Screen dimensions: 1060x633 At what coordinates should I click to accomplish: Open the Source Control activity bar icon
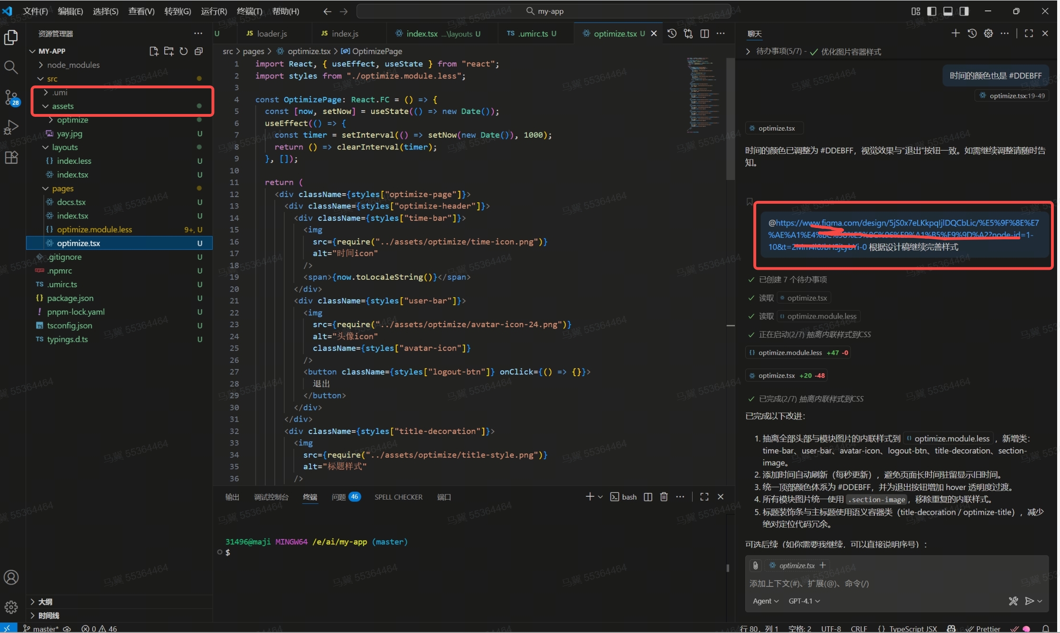[x=11, y=97]
